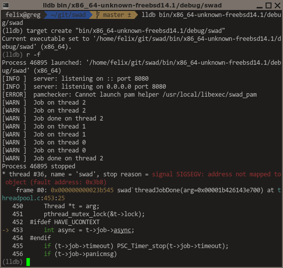Click the '(lldb) target create' command line
Image resolution: width=283 pixels, height=268 pixels.
pos(114,31)
